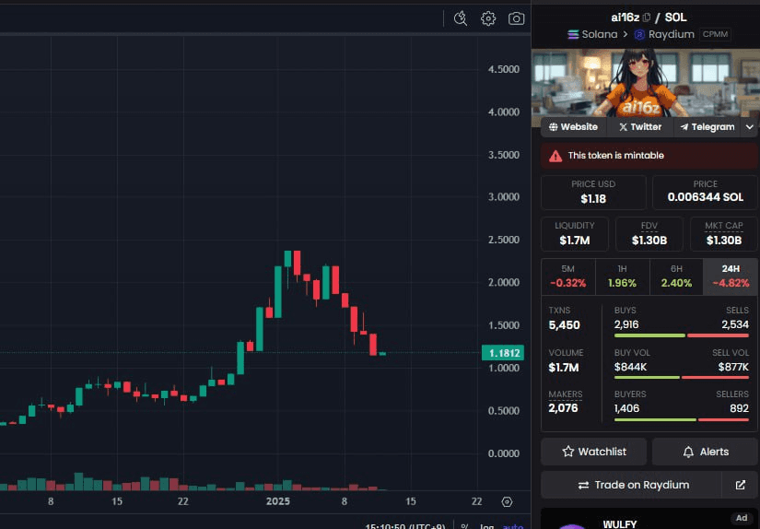
Task: Click the green buys ratio bar
Action: point(649,335)
